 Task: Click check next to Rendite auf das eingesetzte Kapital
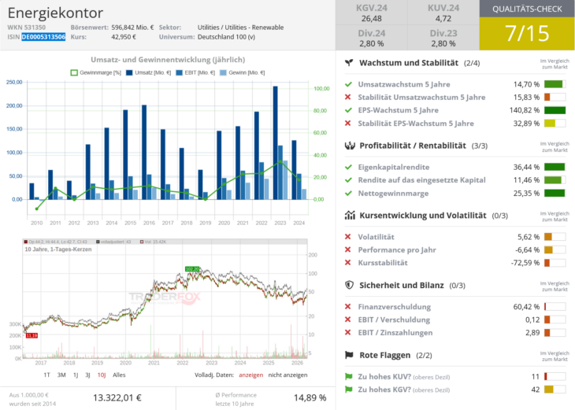pos(348,180)
